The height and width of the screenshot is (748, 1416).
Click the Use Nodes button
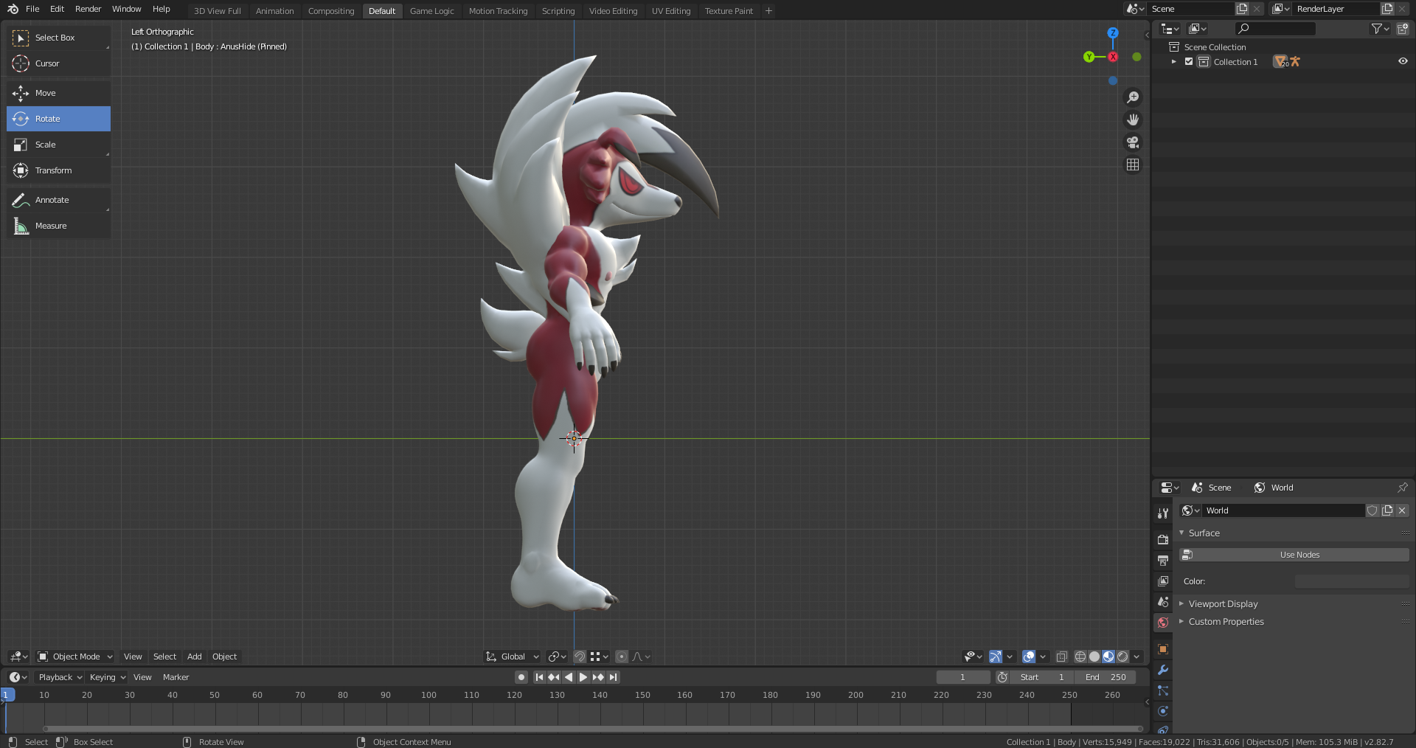(1294, 555)
